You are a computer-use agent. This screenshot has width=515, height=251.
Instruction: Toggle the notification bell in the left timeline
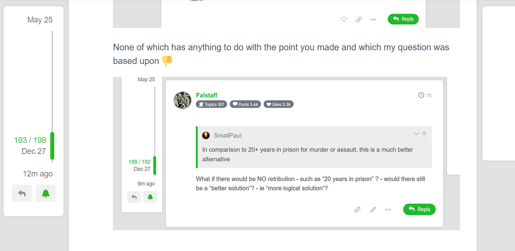(45, 193)
